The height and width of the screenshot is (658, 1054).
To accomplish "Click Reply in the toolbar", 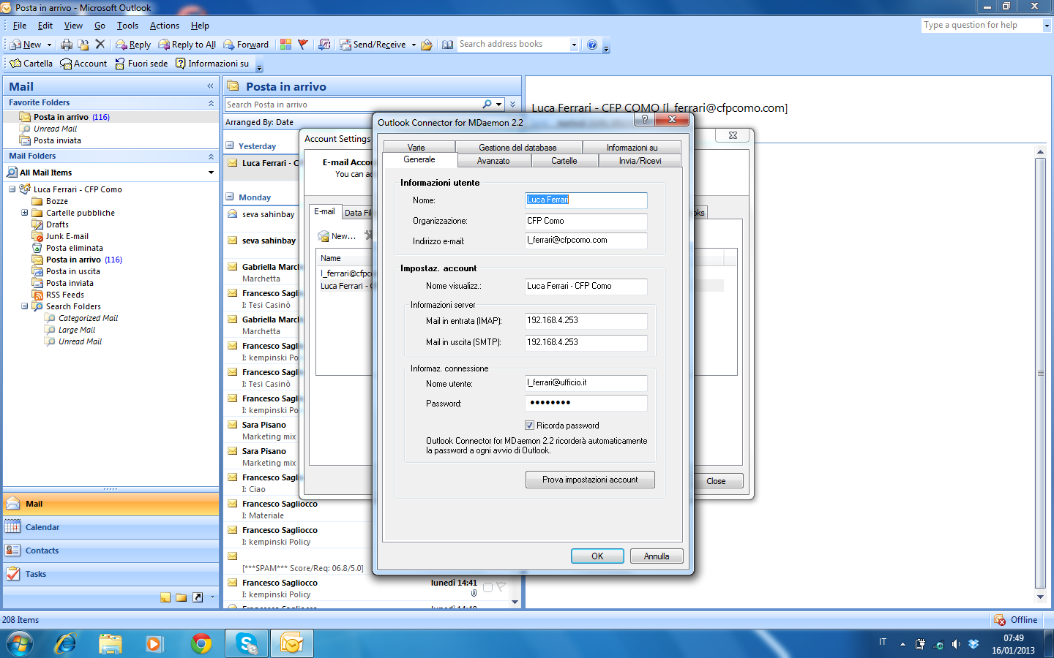I will (133, 45).
